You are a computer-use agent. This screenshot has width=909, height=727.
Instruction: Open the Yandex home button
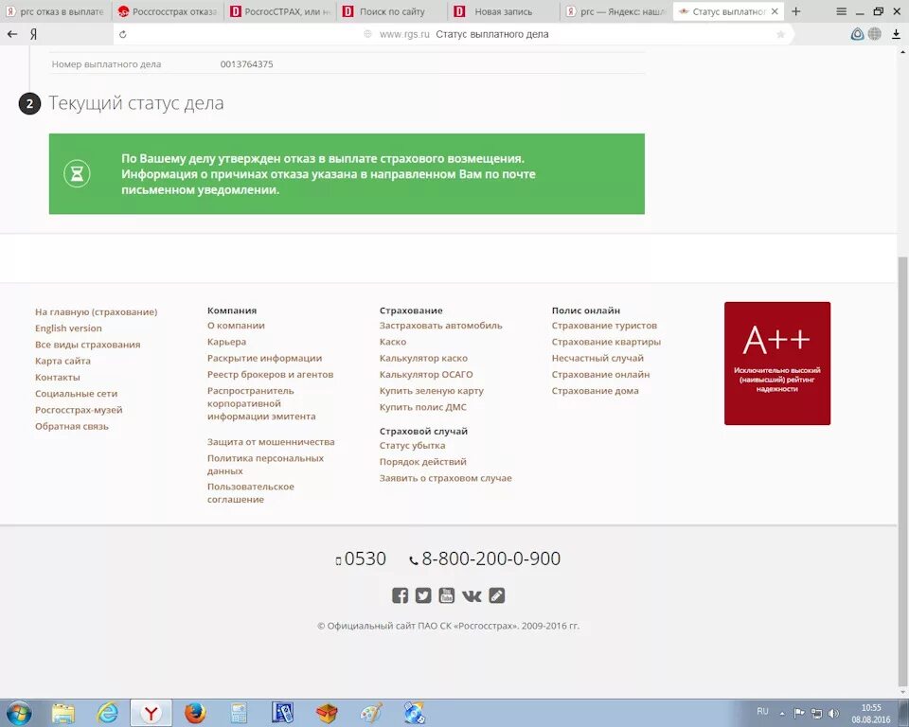tap(34, 34)
